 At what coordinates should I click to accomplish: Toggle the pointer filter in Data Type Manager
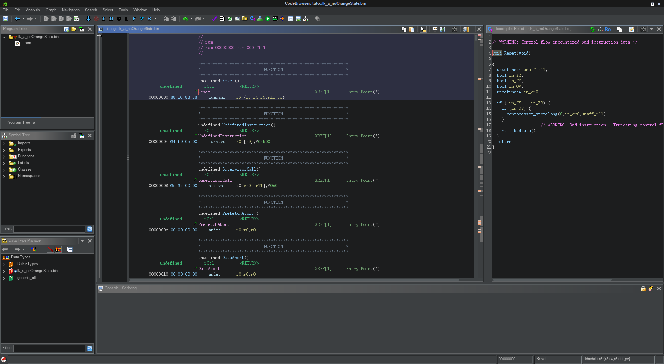[58, 249]
